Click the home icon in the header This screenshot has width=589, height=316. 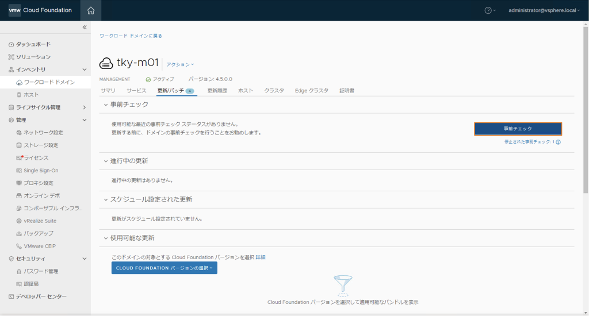(x=90, y=10)
